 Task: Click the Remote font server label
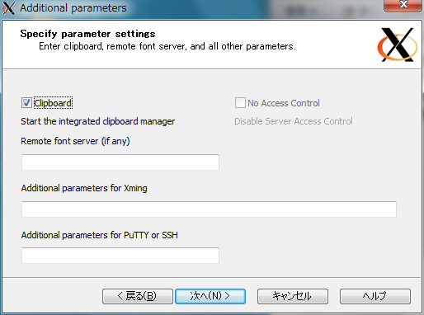[75, 141]
